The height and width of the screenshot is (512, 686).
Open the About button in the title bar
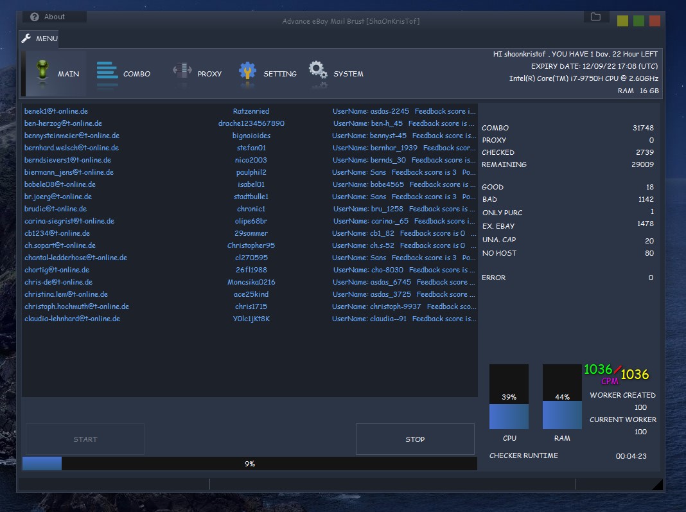coord(55,17)
